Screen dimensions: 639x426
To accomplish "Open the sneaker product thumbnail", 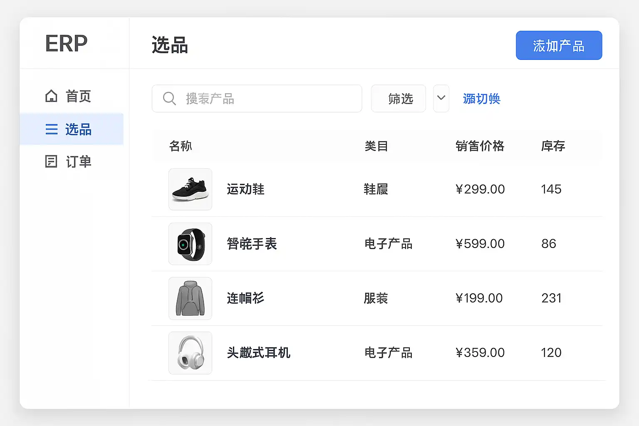I will tap(190, 189).
